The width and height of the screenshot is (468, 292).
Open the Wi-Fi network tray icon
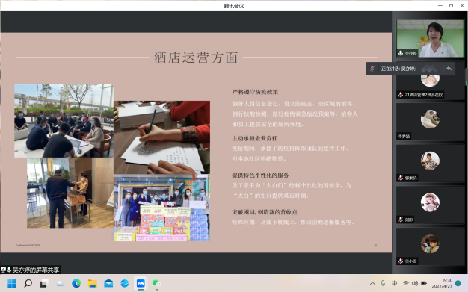pyautogui.click(x=406, y=283)
